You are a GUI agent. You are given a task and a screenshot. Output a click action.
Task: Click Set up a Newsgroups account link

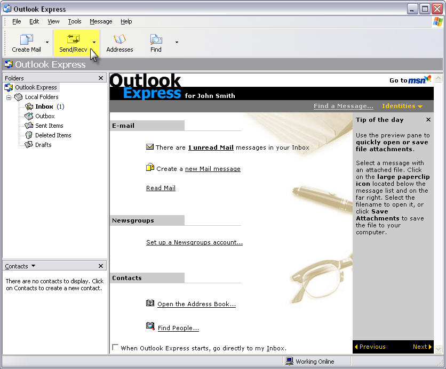[x=194, y=242]
